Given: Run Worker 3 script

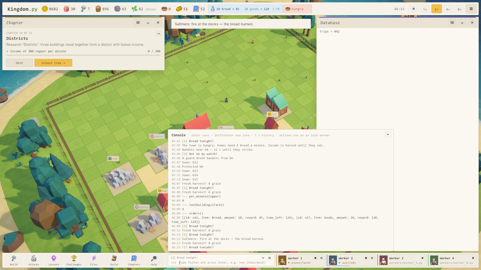Looking at the screenshot, I should tap(423, 258).
